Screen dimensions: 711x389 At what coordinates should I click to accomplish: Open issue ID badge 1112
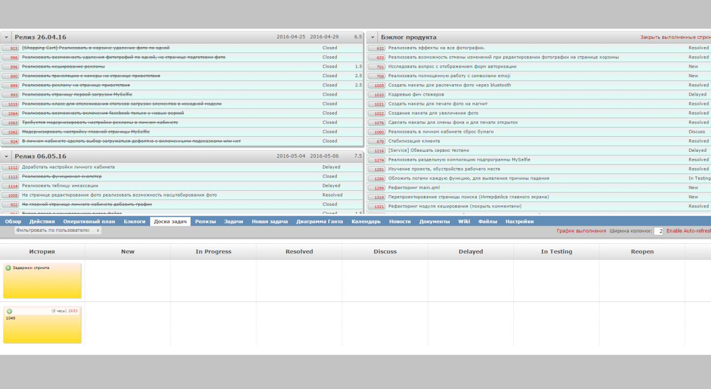coord(11,167)
